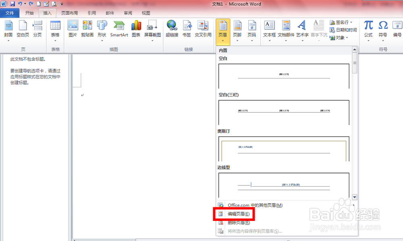Insert an equation with 公式
The image size is (403, 241).
point(368,31)
